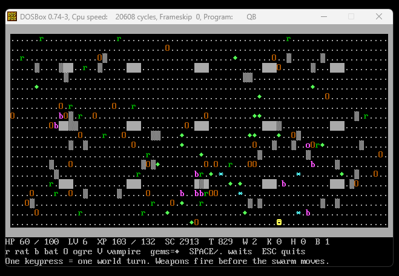Click the 'O ogre' legend entry
This screenshot has width=399, height=276.
[x=78, y=252]
